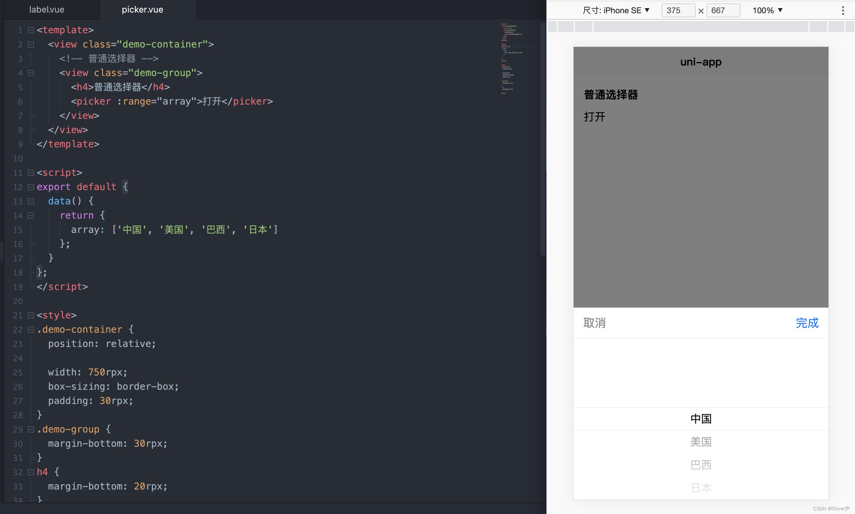Select the picker.vue editor tab
The width and height of the screenshot is (855, 514).
(142, 10)
